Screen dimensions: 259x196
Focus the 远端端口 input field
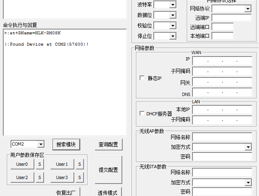[223, 27]
